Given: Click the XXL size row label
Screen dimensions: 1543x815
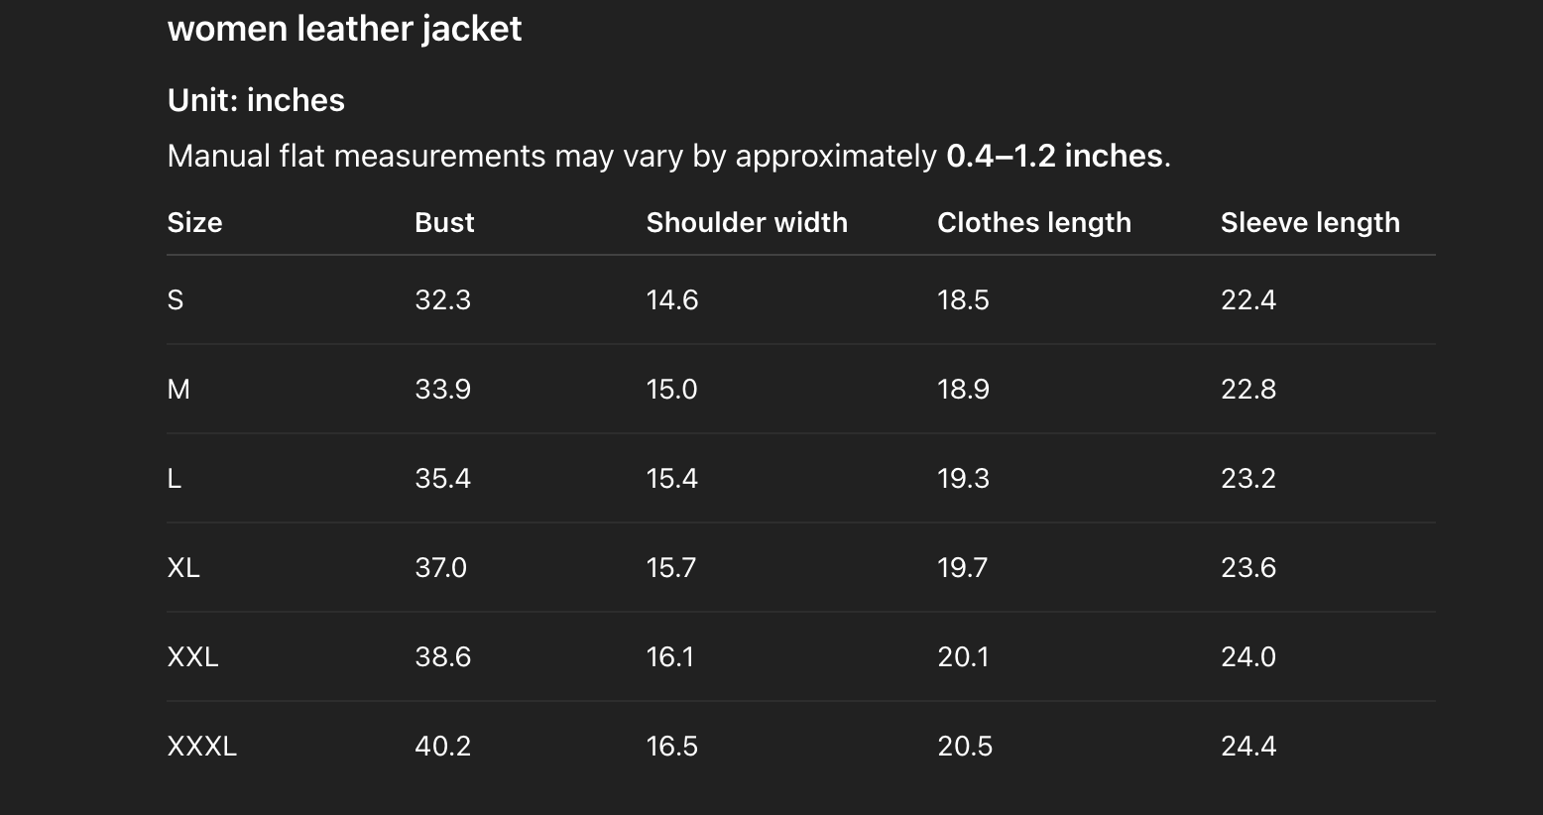Looking at the screenshot, I should [192, 656].
